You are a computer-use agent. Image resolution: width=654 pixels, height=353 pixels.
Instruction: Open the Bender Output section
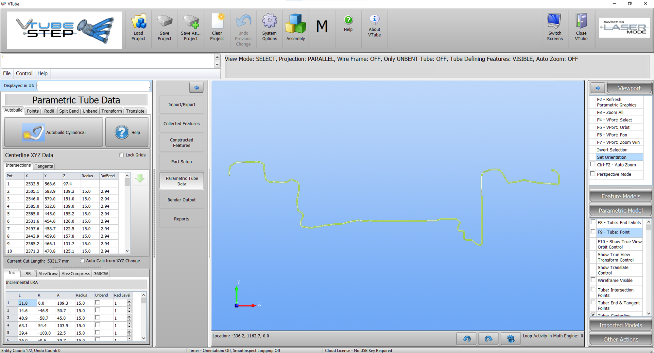[x=181, y=200]
